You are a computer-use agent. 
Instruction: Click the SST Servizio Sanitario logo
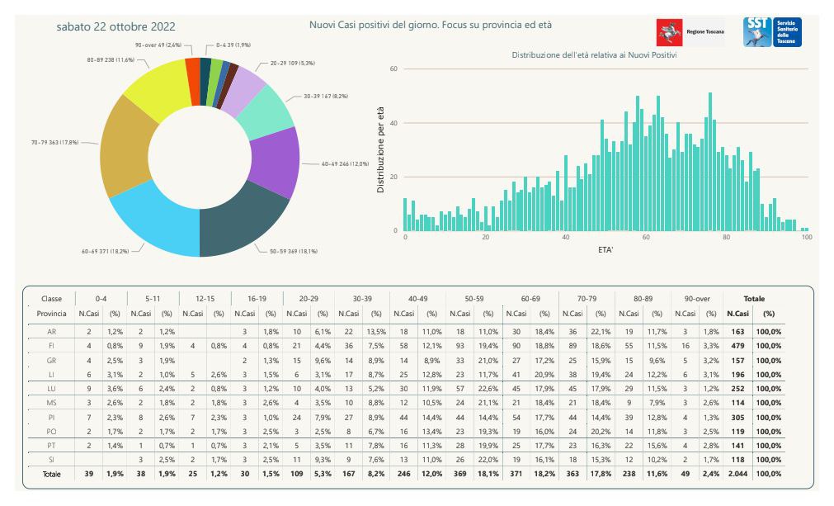click(x=772, y=32)
